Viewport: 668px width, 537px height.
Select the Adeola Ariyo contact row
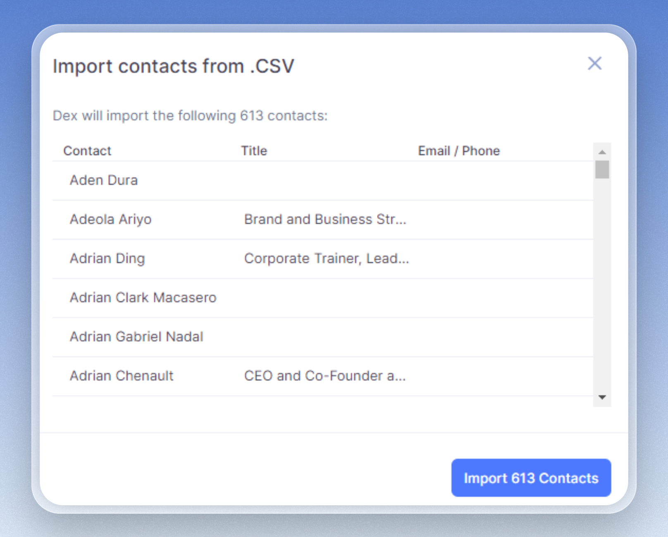click(110, 219)
